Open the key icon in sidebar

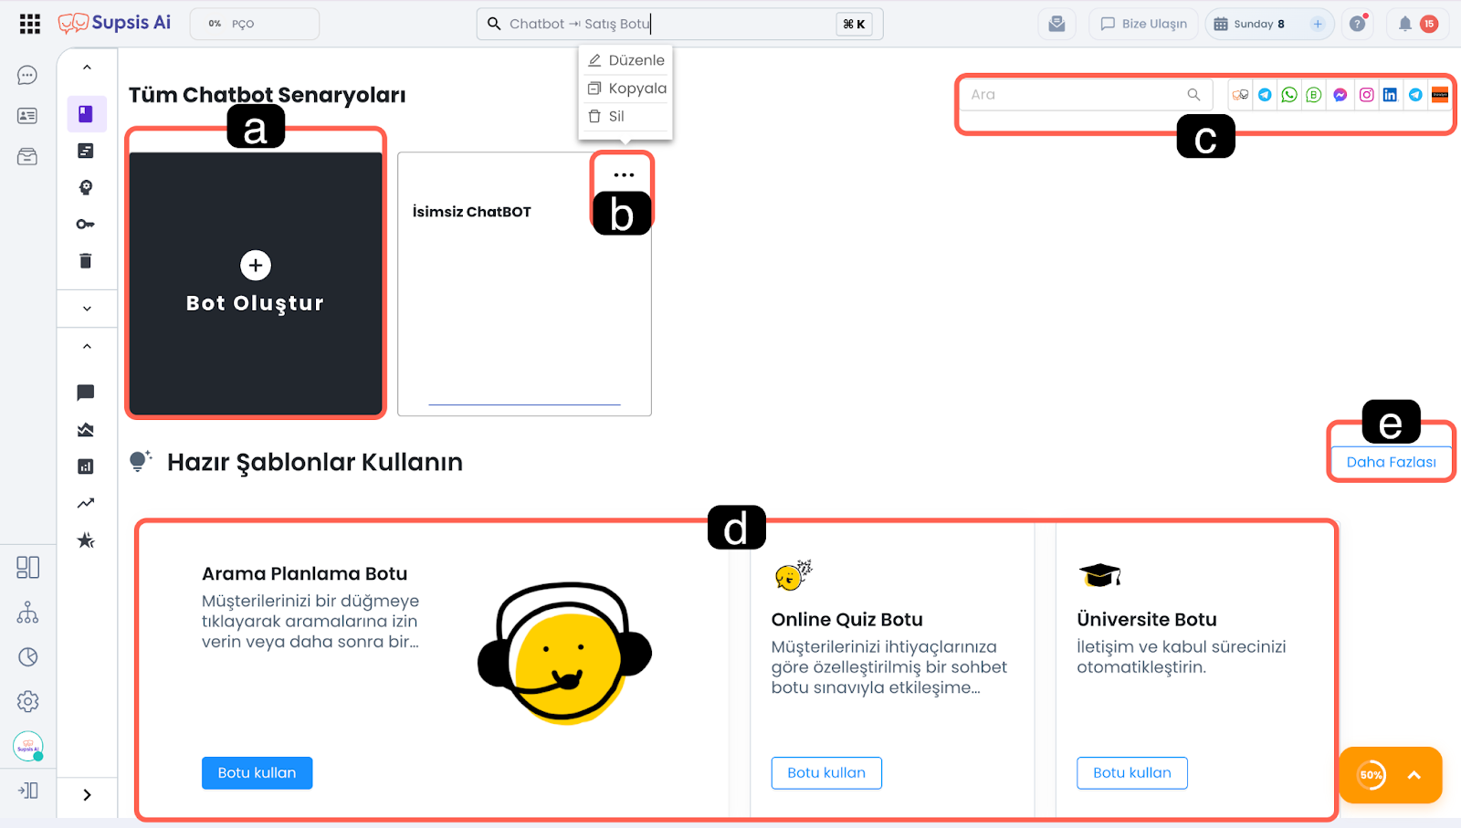86,225
